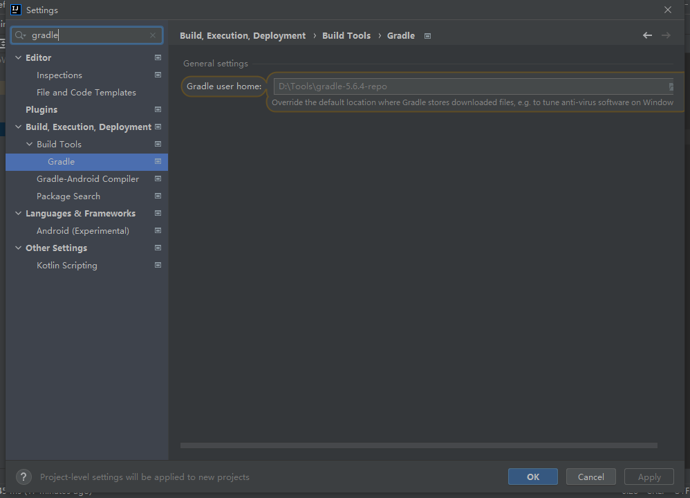Open Gradle-Android Compiler settings
This screenshot has height=498, width=690.
(x=87, y=178)
